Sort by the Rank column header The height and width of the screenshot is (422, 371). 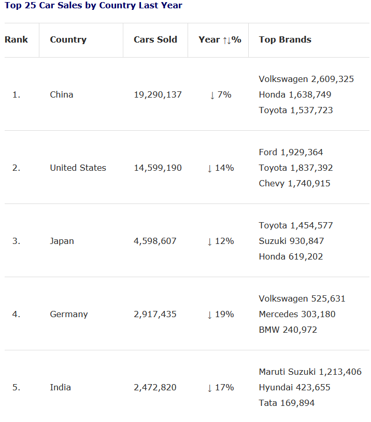point(17,39)
